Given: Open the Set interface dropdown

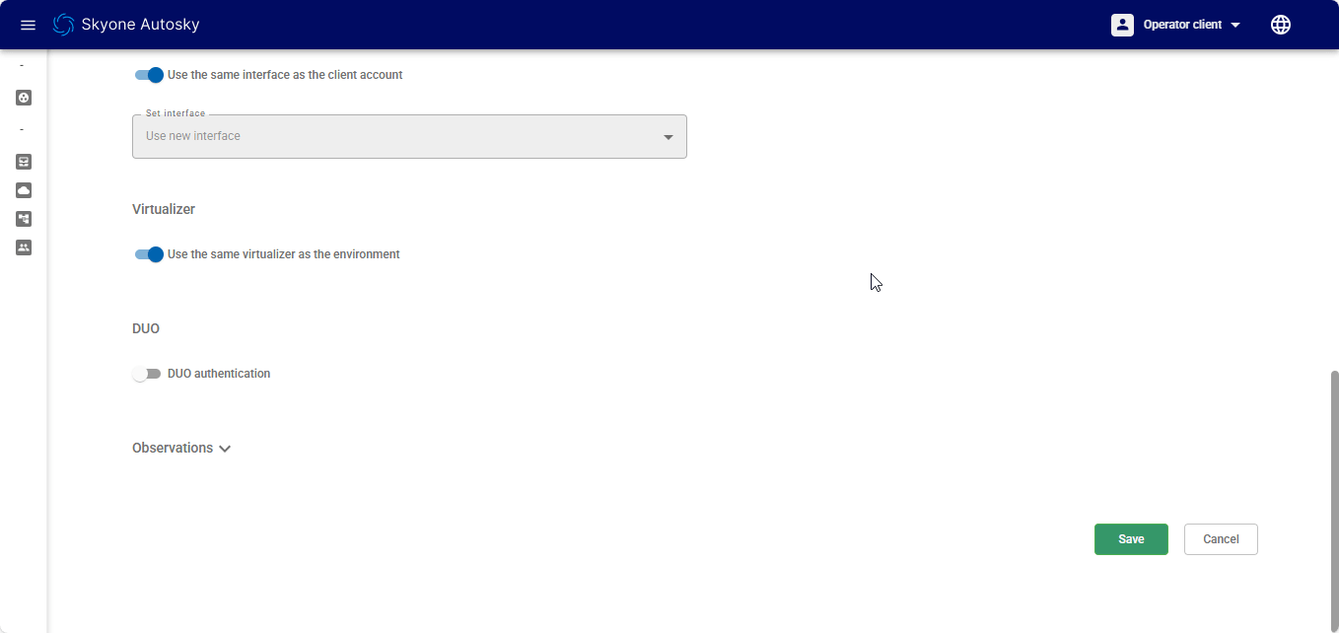Looking at the screenshot, I should click(409, 137).
